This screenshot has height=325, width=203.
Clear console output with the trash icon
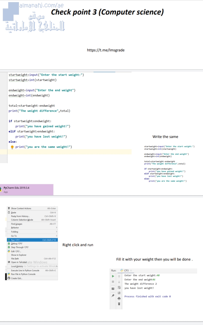click(119, 304)
